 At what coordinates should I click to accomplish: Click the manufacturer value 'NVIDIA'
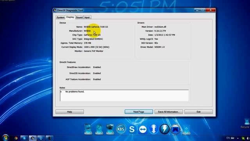(87, 31)
